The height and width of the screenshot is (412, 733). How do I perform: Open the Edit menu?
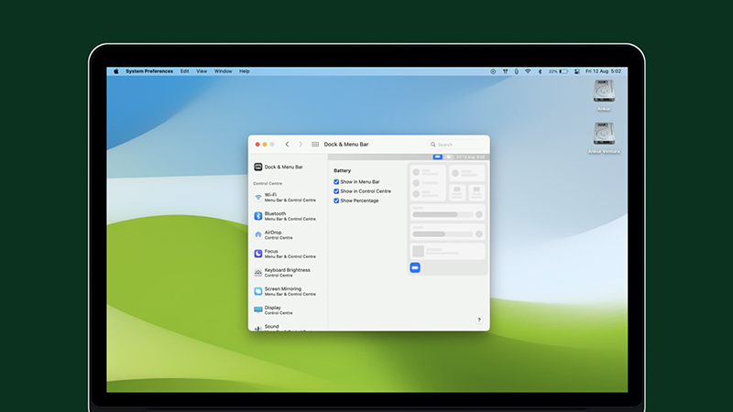tap(185, 71)
